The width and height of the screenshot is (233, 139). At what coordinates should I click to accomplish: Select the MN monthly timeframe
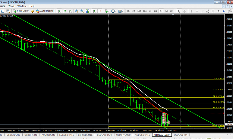[x=172, y=11]
